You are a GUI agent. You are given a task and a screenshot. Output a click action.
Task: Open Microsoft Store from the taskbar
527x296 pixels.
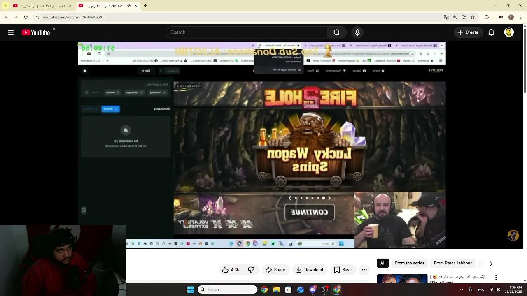(288, 289)
